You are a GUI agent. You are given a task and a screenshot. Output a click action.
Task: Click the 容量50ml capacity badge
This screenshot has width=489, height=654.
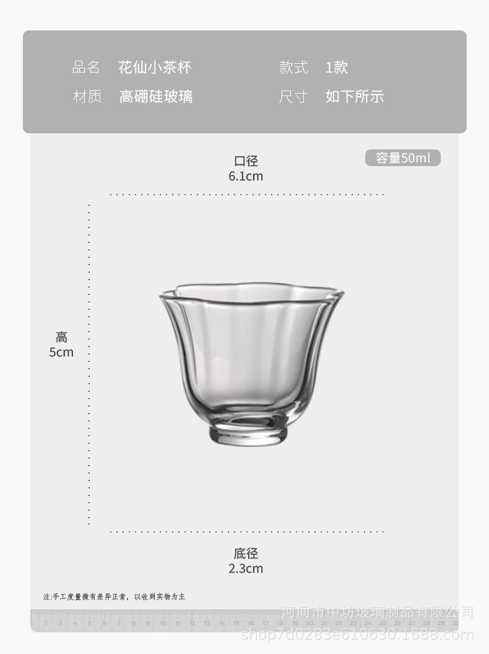pos(403,157)
